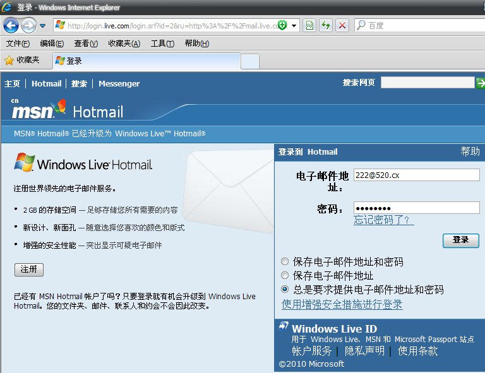Click the cn msn butterfly logo

[x=39, y=109]
